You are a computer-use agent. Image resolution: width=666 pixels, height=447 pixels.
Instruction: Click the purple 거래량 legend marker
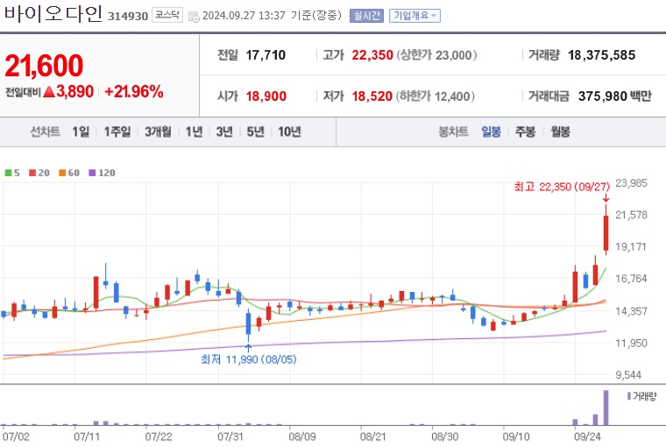(629, 396)
